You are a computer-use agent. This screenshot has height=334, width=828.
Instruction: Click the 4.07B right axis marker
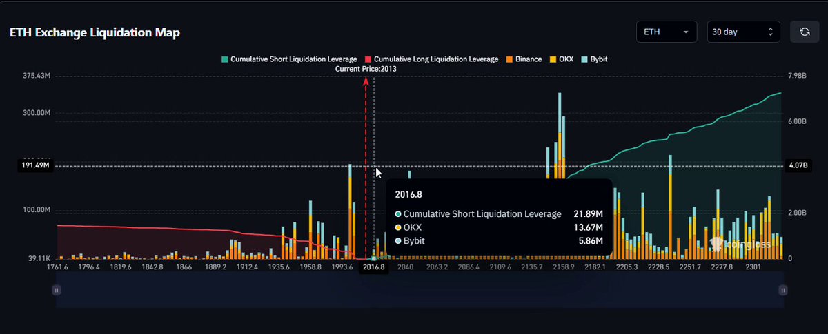click(799, 166)
